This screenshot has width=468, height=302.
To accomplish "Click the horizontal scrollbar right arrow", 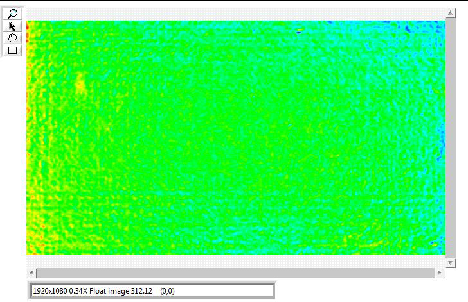I will pyautogui.click(x=440, y=273).
